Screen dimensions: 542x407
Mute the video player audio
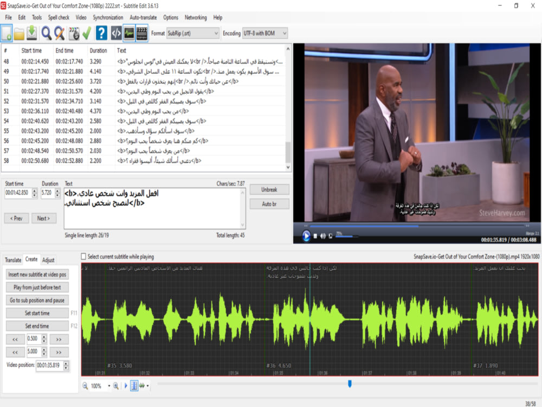323,235
